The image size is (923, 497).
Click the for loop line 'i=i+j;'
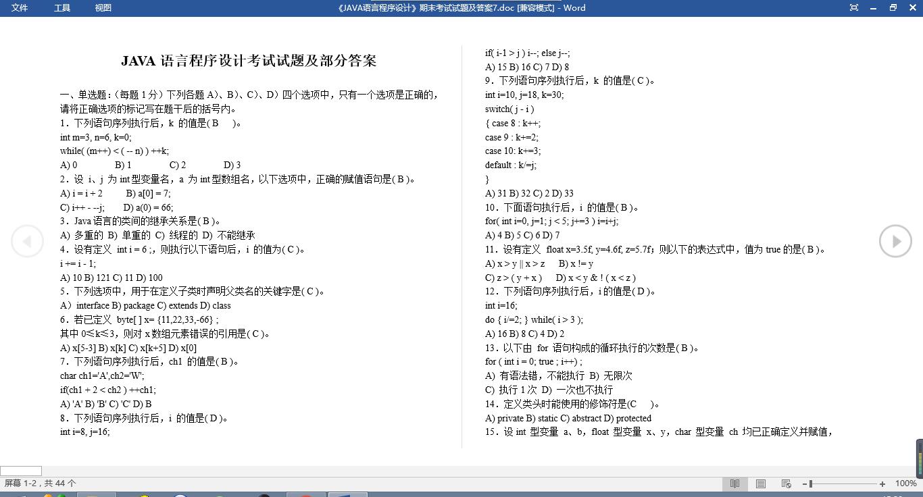(552, 221)
